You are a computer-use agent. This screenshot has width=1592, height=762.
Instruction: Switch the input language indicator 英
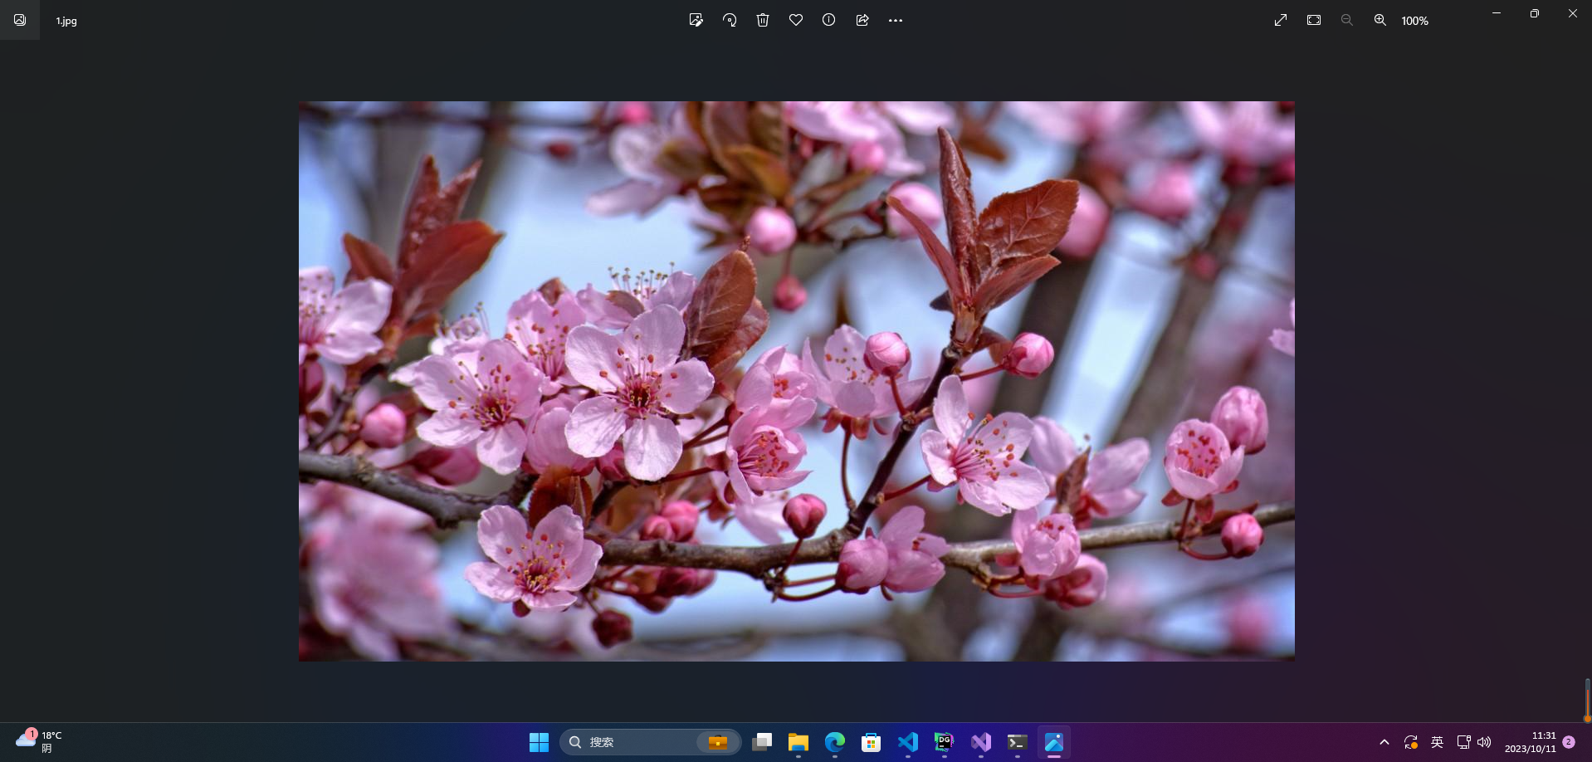(1438, 742)
